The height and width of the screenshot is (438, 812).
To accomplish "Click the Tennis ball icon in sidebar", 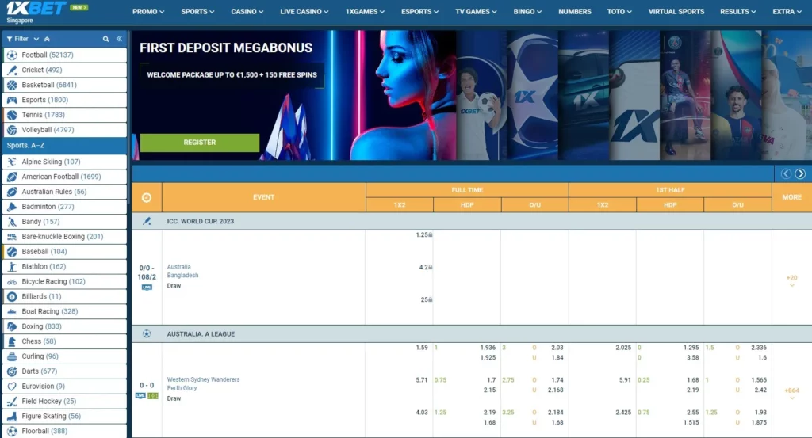I will pos(12,115).
